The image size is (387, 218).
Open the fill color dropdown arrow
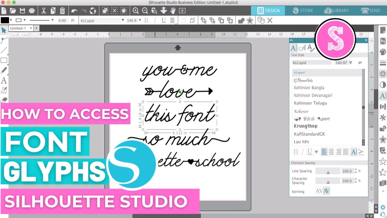(x=11, y=20)
